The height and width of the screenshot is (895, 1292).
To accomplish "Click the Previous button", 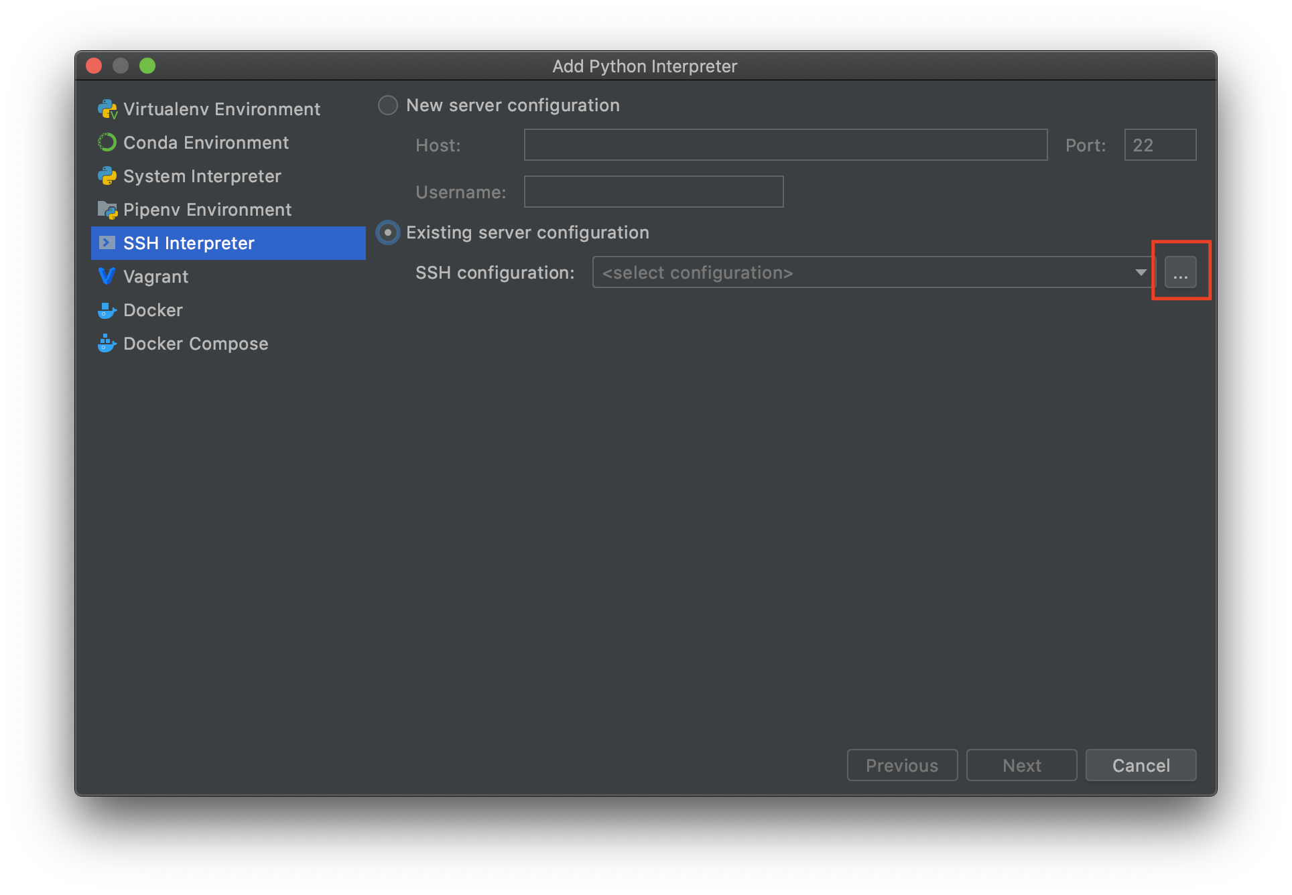I will coord(902,765).
